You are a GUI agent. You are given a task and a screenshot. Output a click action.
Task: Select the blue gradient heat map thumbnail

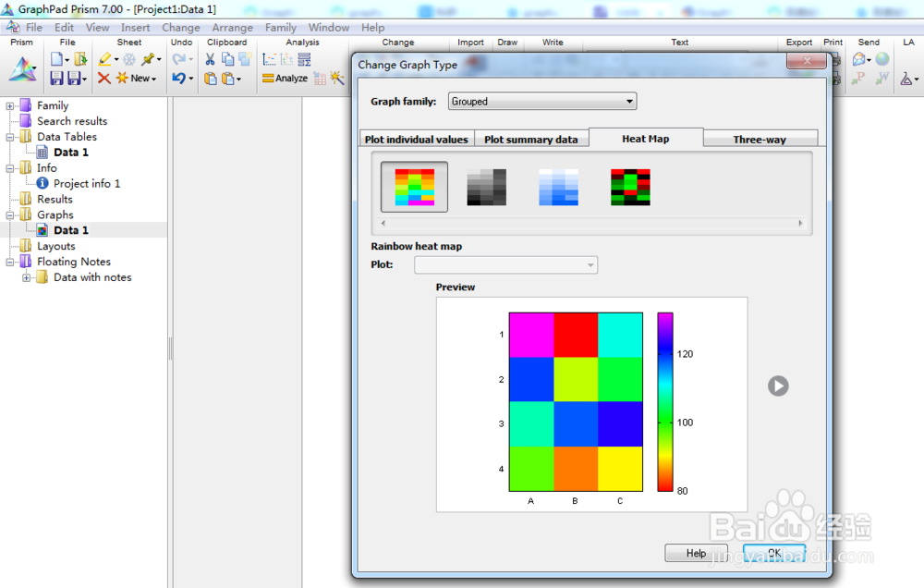[559, 187]
